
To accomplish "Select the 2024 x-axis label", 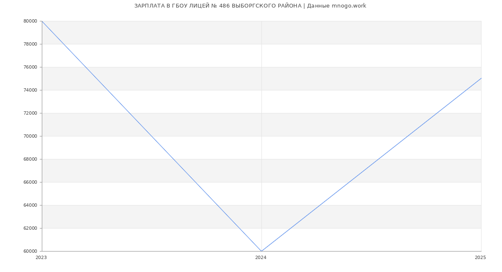I will (261, 258).
